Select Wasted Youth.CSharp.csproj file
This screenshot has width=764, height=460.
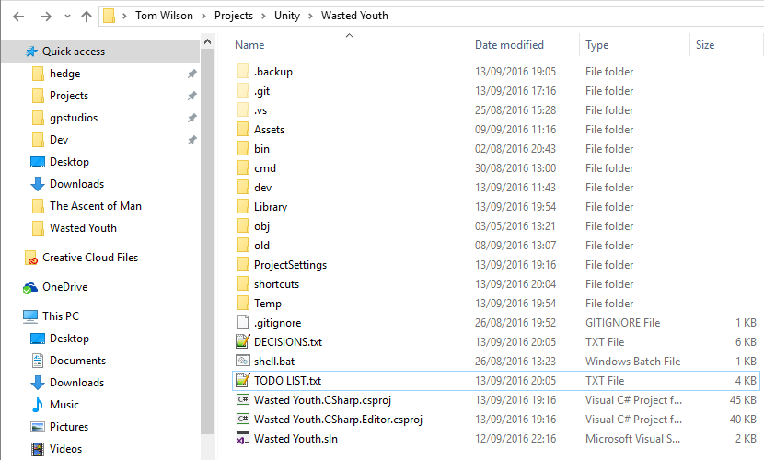point(322,400)
